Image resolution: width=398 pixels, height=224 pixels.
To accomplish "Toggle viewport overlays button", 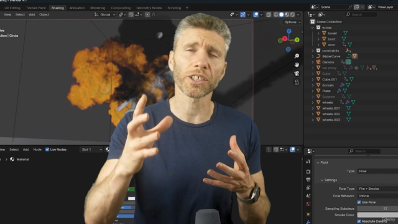I will tap(256, 14).
